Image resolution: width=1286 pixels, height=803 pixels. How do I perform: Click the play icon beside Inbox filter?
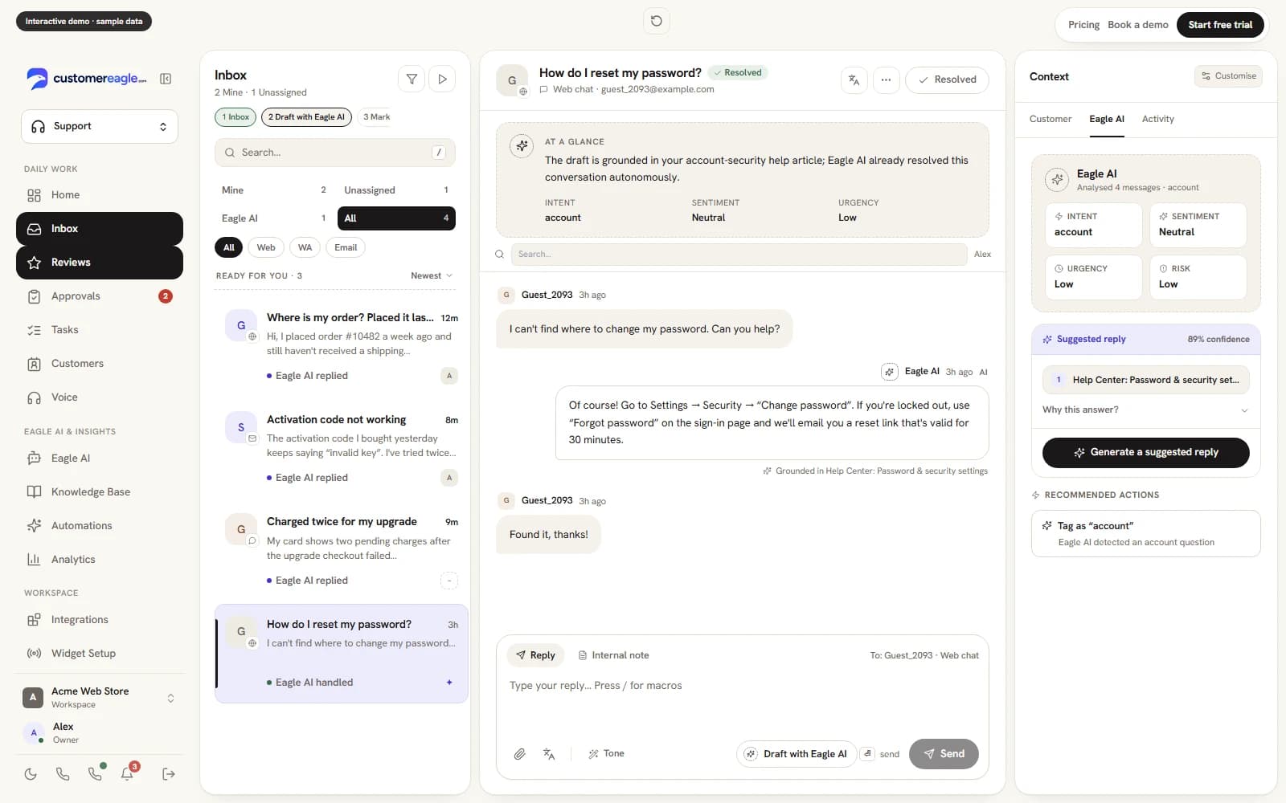pos(442,79)
